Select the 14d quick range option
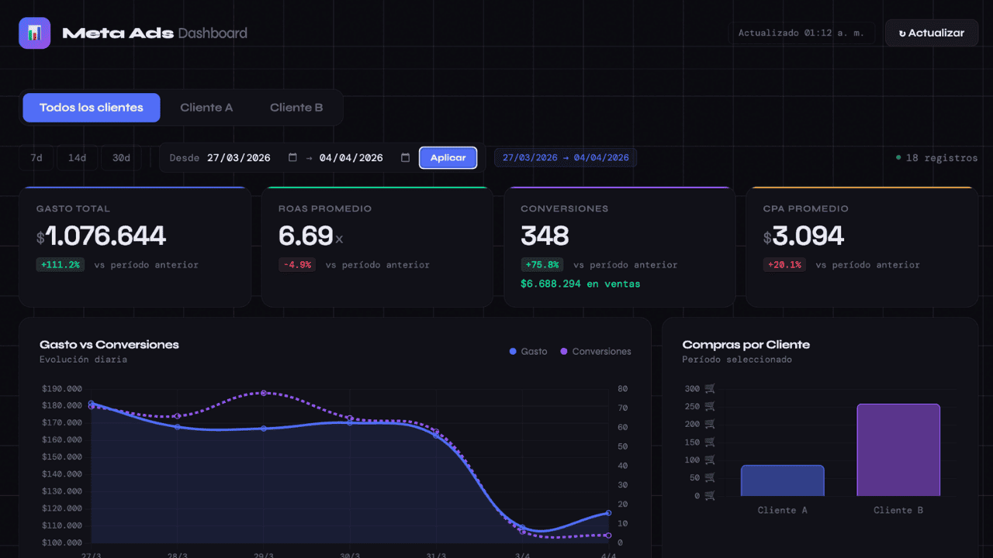 point(77,157)
